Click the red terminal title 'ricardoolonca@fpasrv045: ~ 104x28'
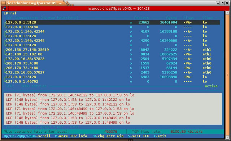The height and width of the screenshot is (141, 231). point(119,9)
